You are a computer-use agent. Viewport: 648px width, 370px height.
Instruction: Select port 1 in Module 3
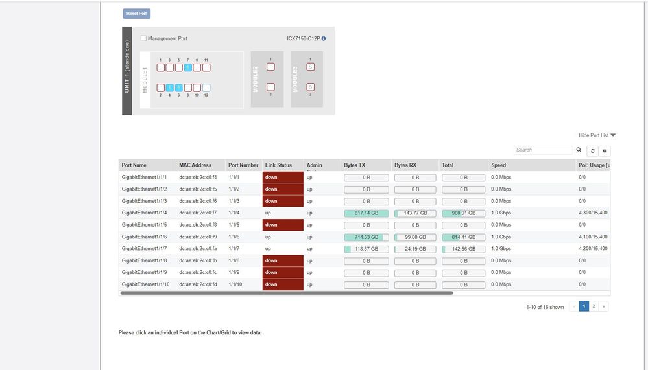point(310,67)
